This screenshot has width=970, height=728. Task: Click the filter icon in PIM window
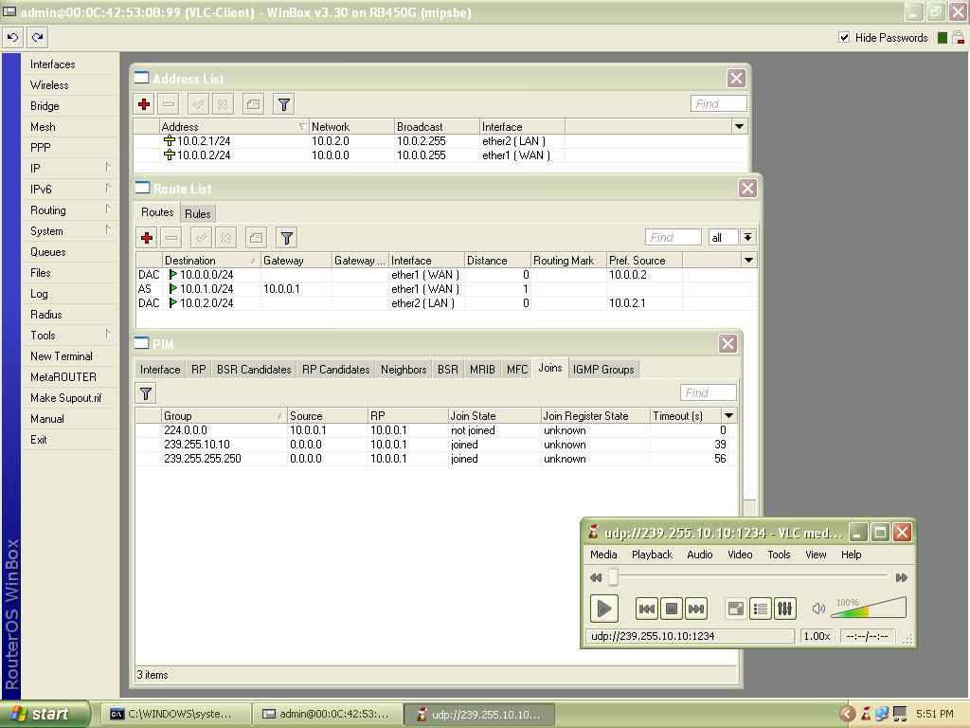point(146,393)
